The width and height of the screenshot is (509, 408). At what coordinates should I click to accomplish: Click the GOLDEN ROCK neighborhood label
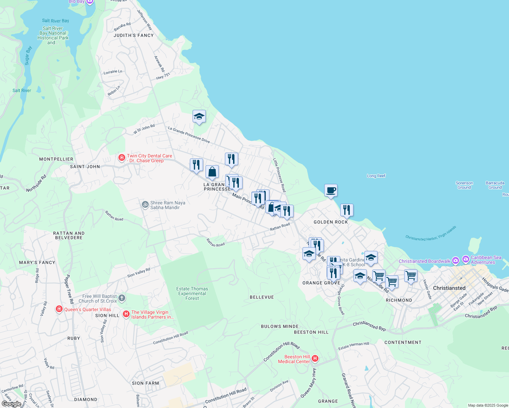tap(331, 222)
